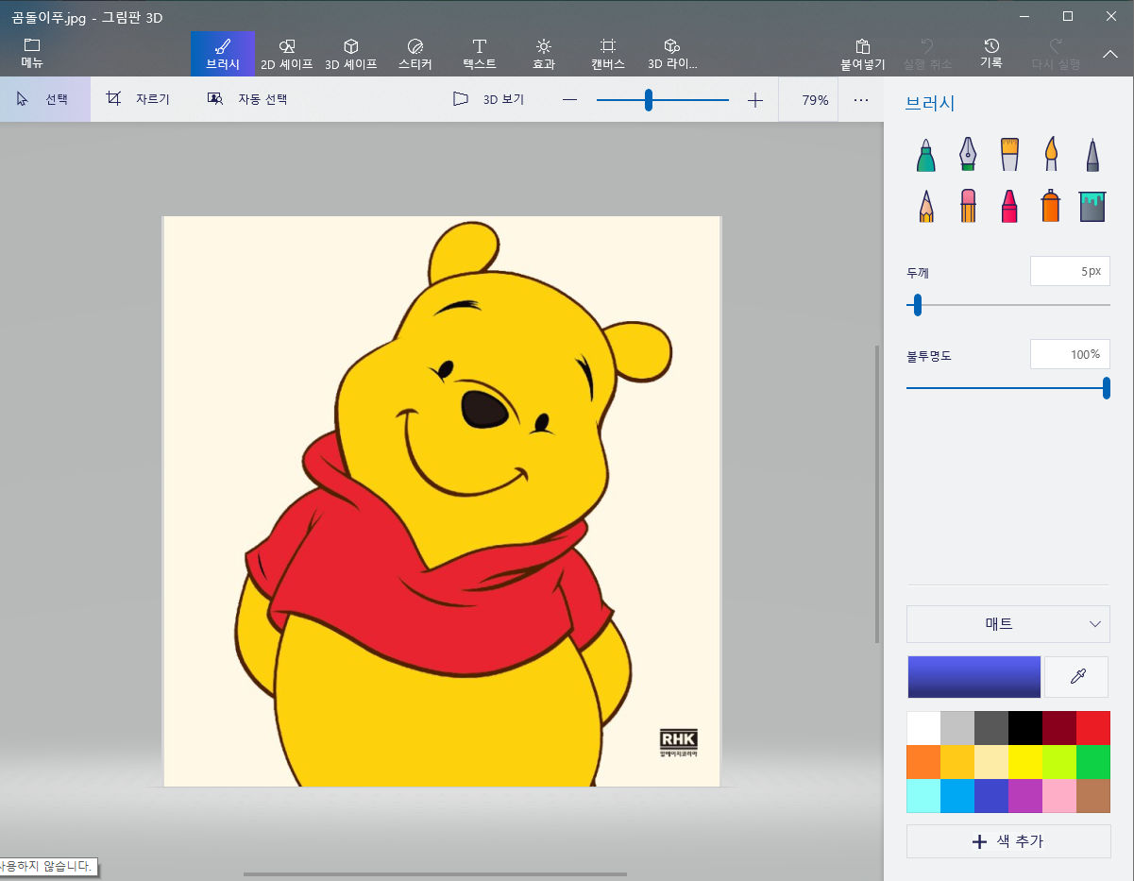Open the 캔버스 tab
Image resolution: width=1134 pixels, height=881 pixels.
608,54
